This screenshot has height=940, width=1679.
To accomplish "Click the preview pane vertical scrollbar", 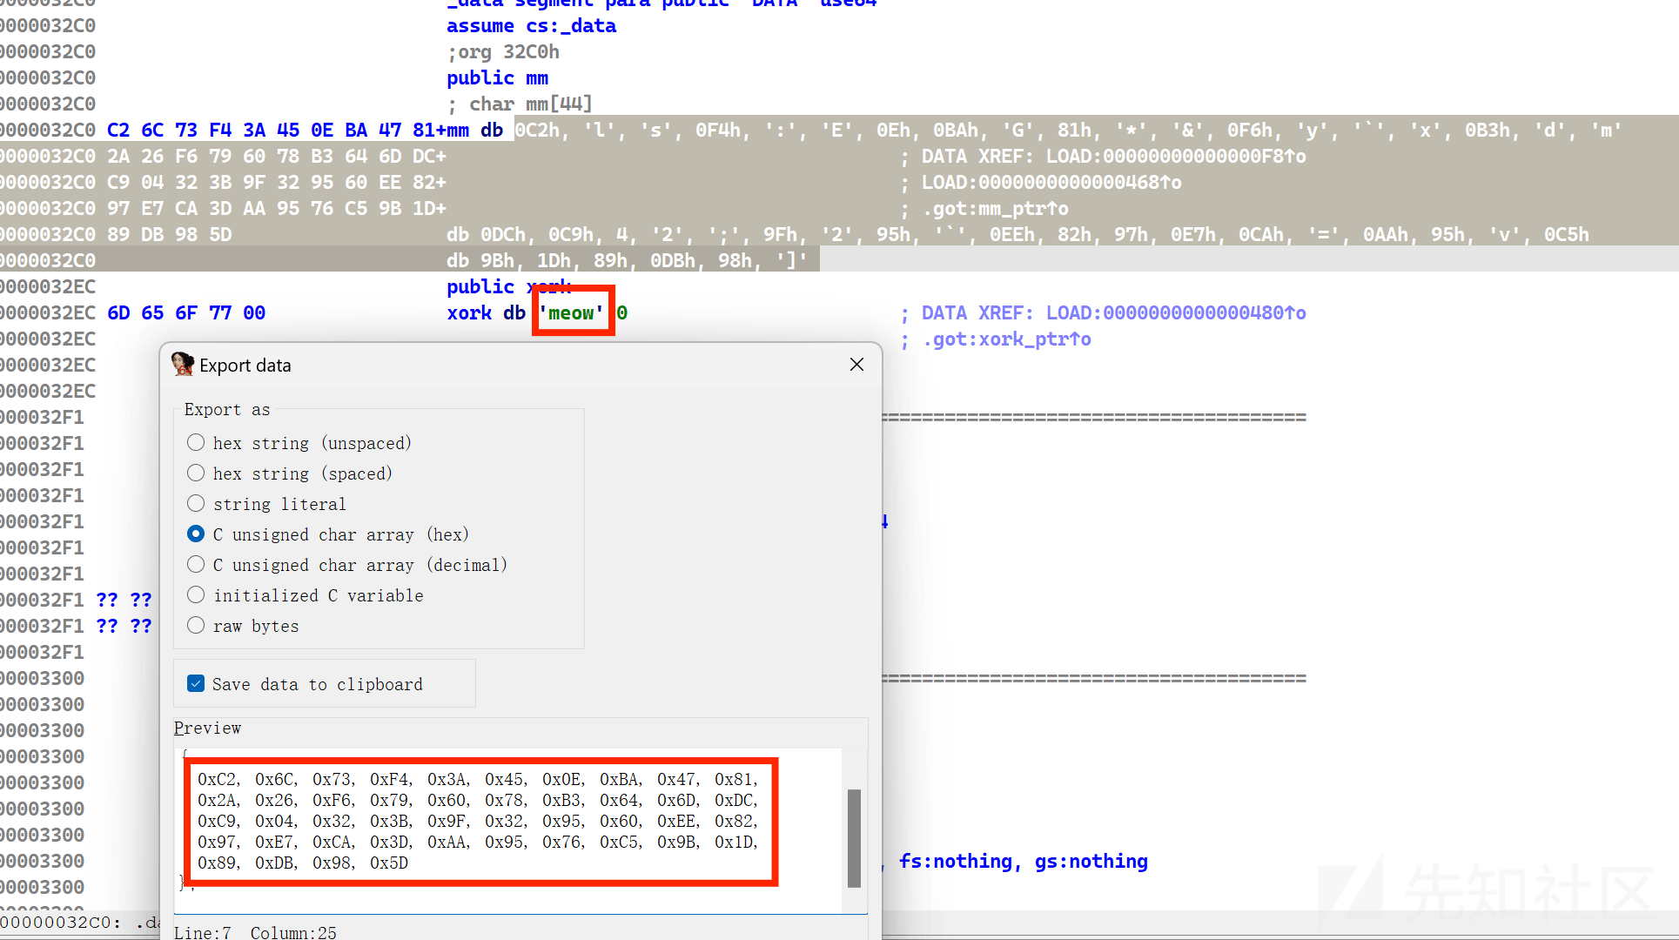I will click(x=854, y=837).
